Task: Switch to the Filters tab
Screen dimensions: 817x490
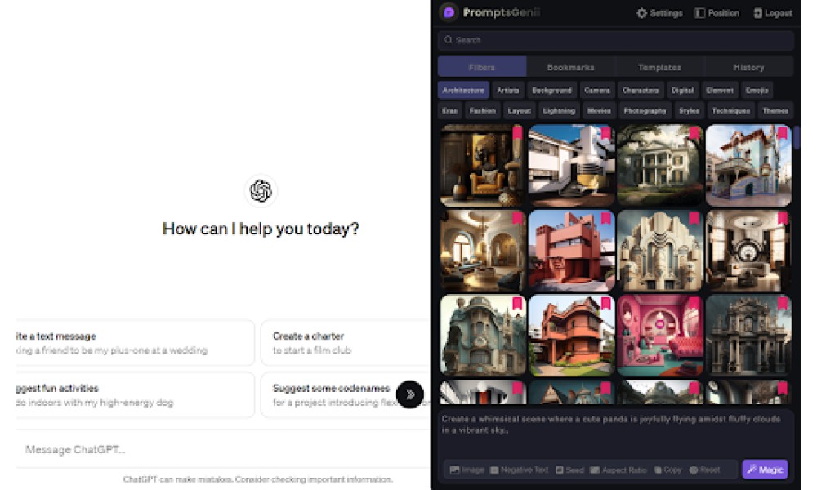Action: tap(482, 67)
